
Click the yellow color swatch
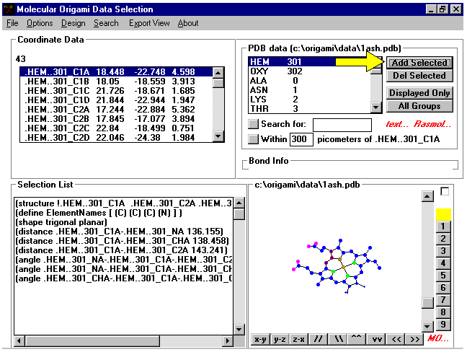(443, 214)
